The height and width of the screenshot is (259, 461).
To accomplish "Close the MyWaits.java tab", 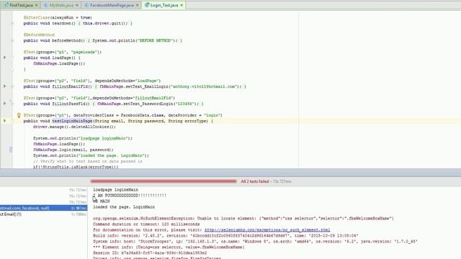I will (77, 5).
